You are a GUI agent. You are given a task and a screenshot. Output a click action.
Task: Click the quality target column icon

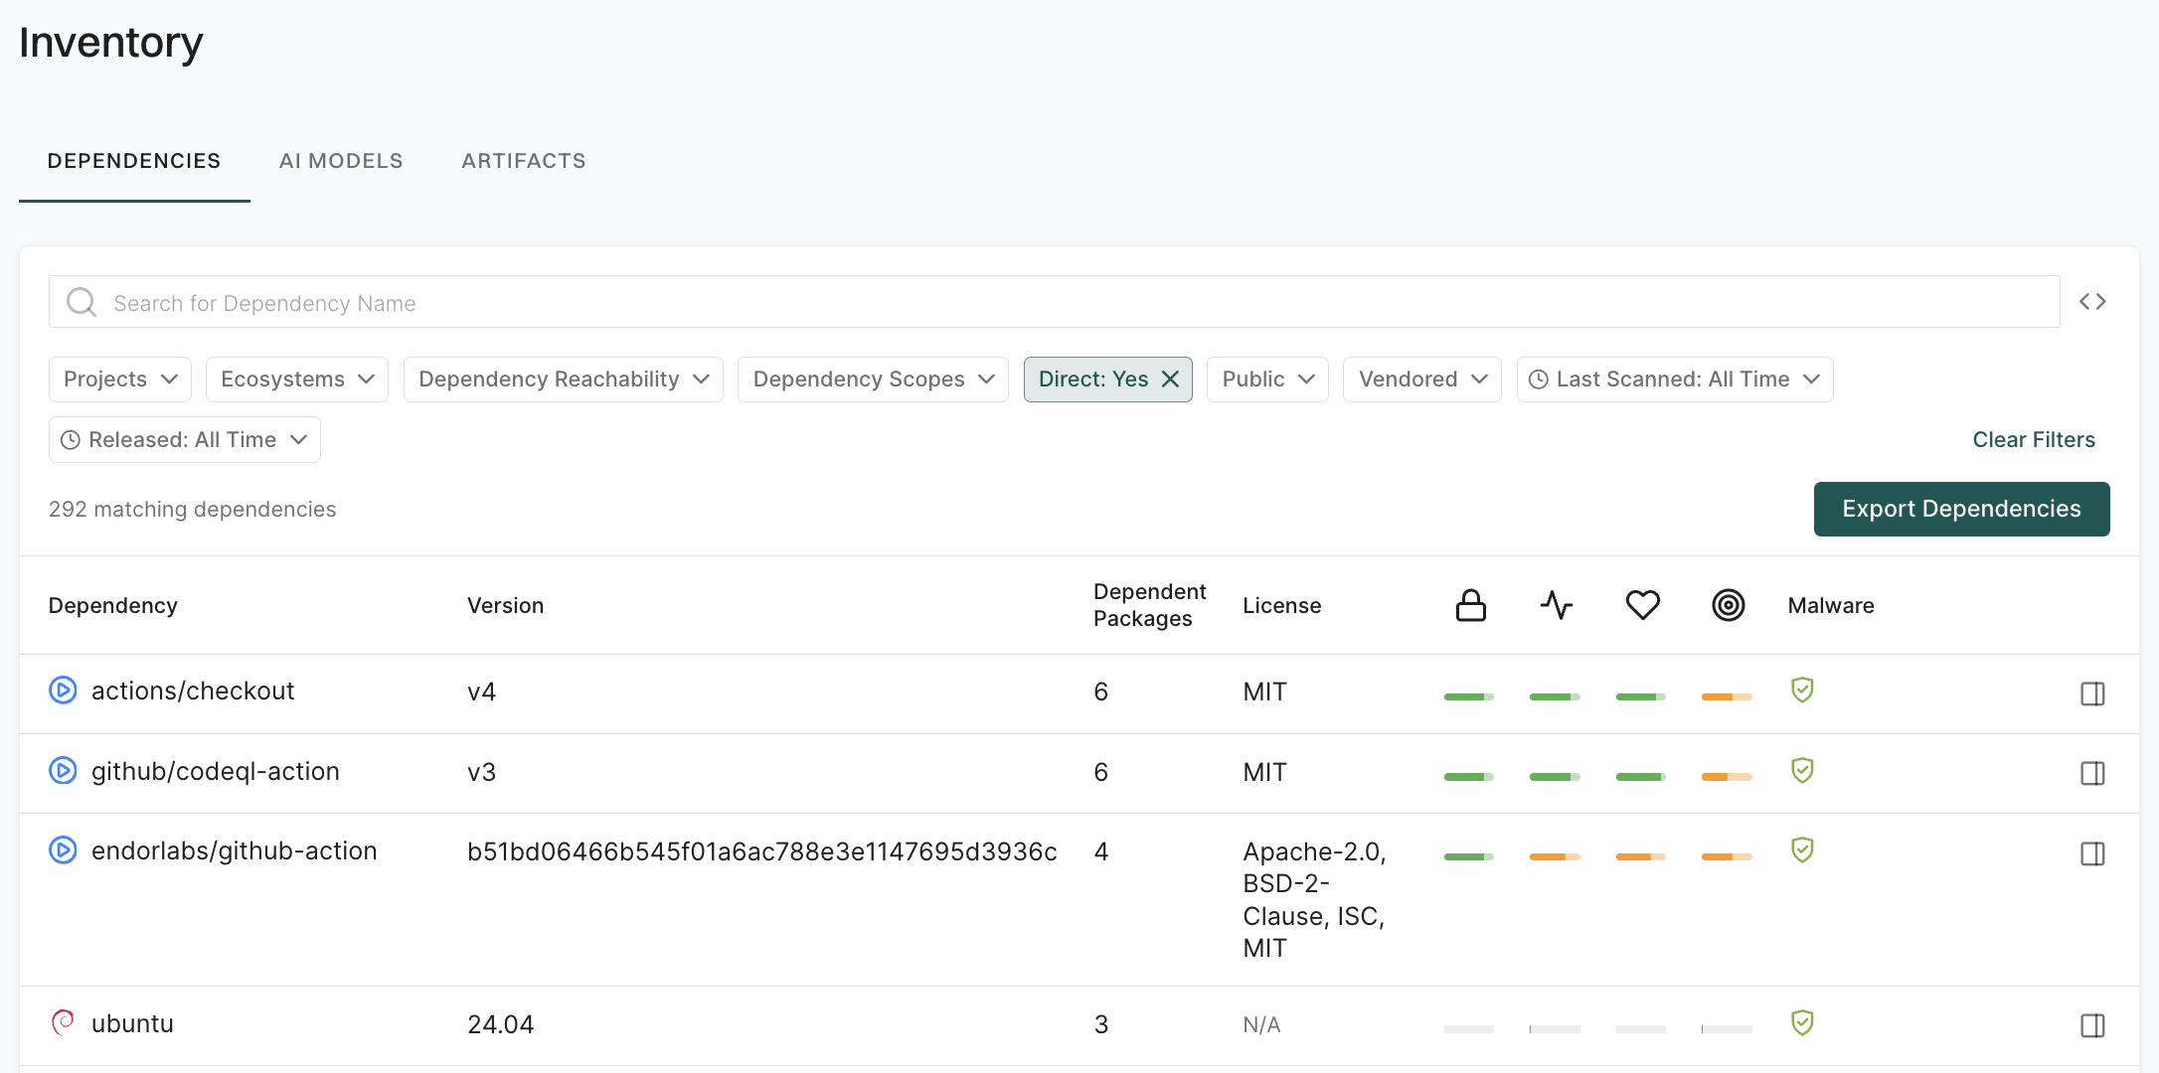[x=1728, y=605]
